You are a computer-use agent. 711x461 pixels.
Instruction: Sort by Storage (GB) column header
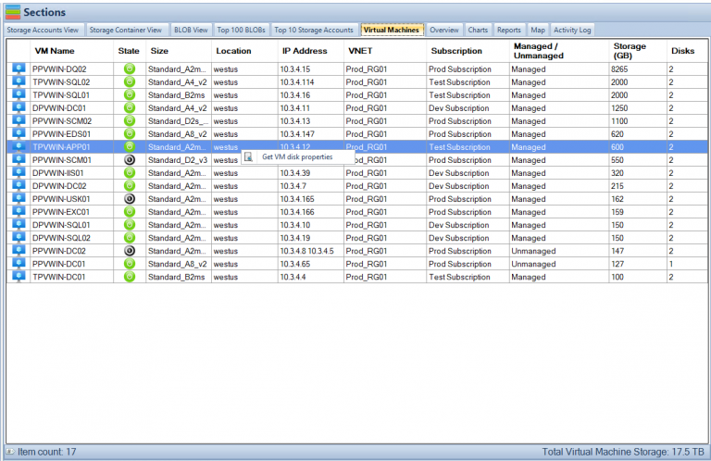pos(638,51)
